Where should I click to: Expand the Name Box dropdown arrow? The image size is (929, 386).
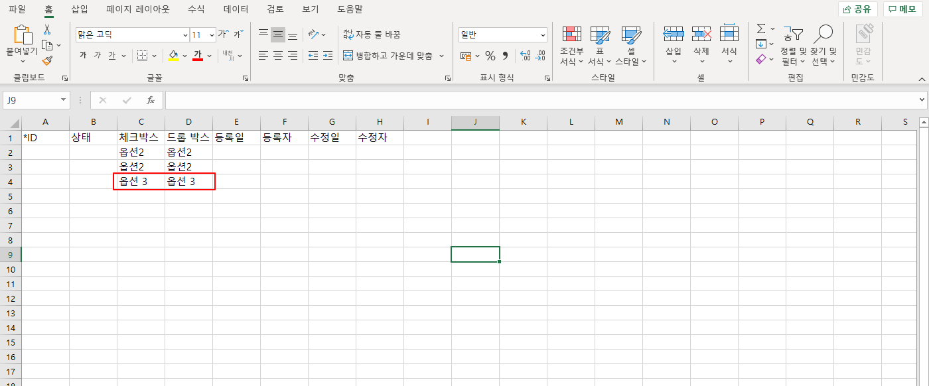click(64, 100)
